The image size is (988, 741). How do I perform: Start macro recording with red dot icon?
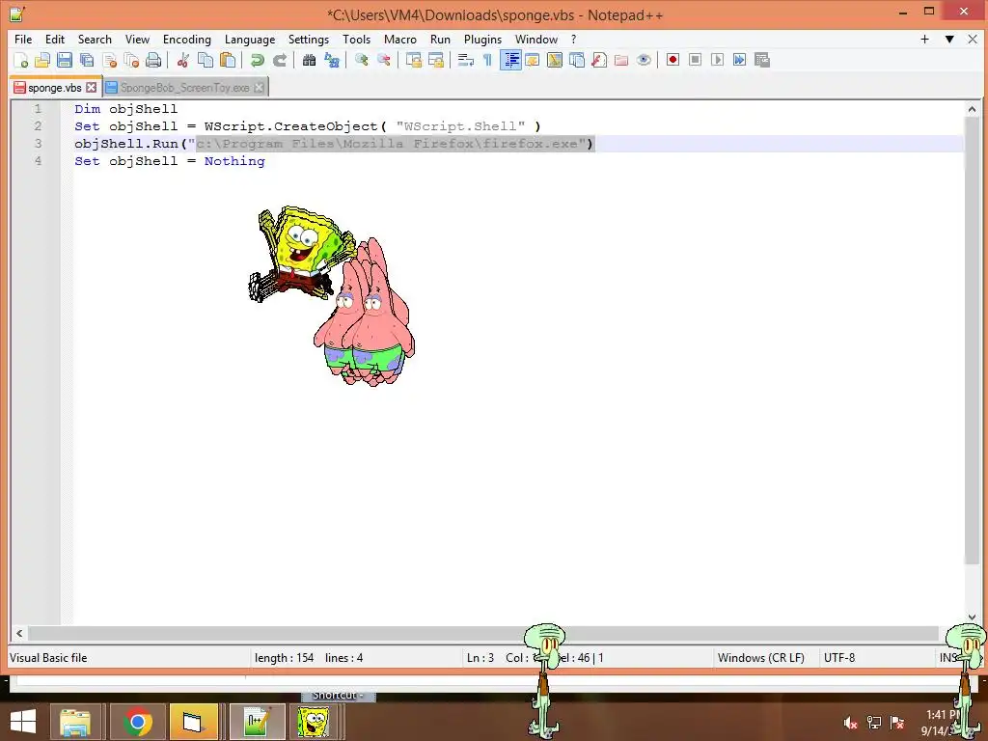pos(672,60)
